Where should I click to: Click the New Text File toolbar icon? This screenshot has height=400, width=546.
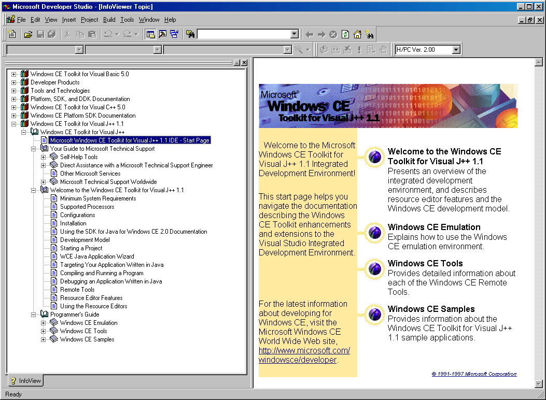[12, 34]
